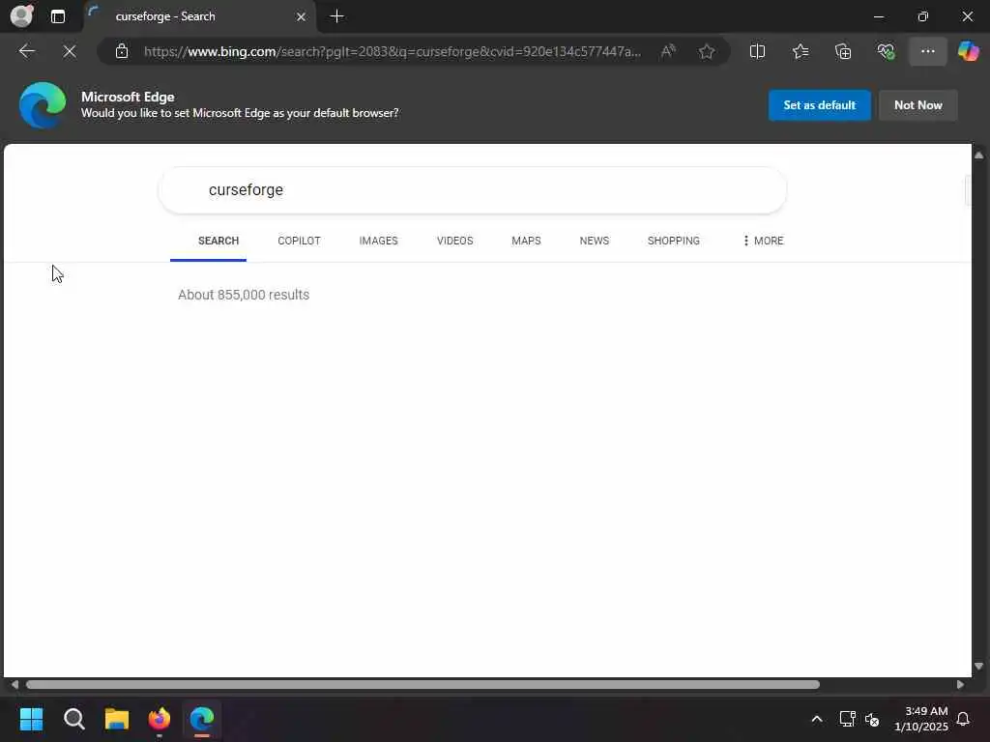Click the vertical scrollbar down arrow

coord(978,666)
